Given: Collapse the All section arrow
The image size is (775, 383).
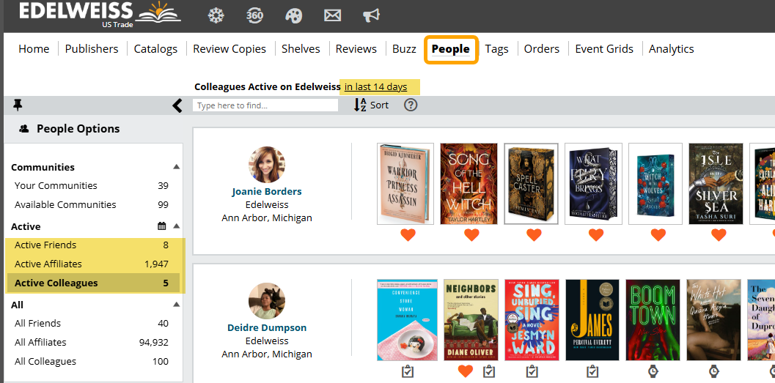Looking at the screenshot, I should 176,305.
